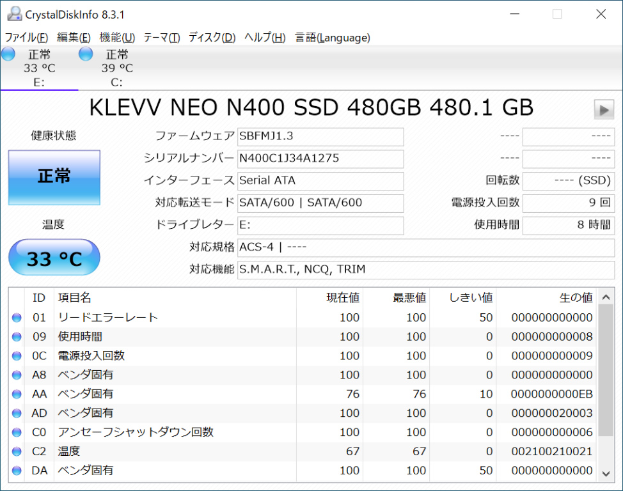Image resolution: width=623 pixels, height=491 pixels.
Task: Click the blue status icon of row 09
Action: (x=17, y=337)
